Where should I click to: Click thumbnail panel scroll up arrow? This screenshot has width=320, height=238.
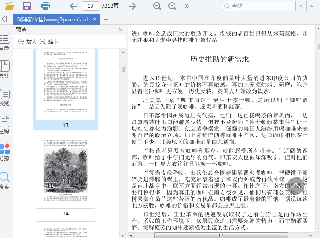pos(122,52)
